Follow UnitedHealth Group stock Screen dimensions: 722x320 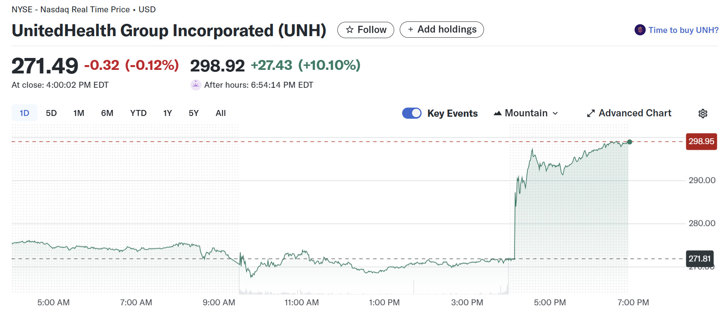click(x=366, y=30)
